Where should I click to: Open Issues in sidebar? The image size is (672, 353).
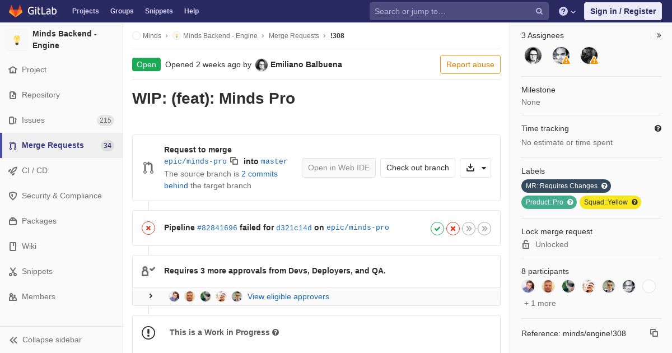click(x=62, y=120)
